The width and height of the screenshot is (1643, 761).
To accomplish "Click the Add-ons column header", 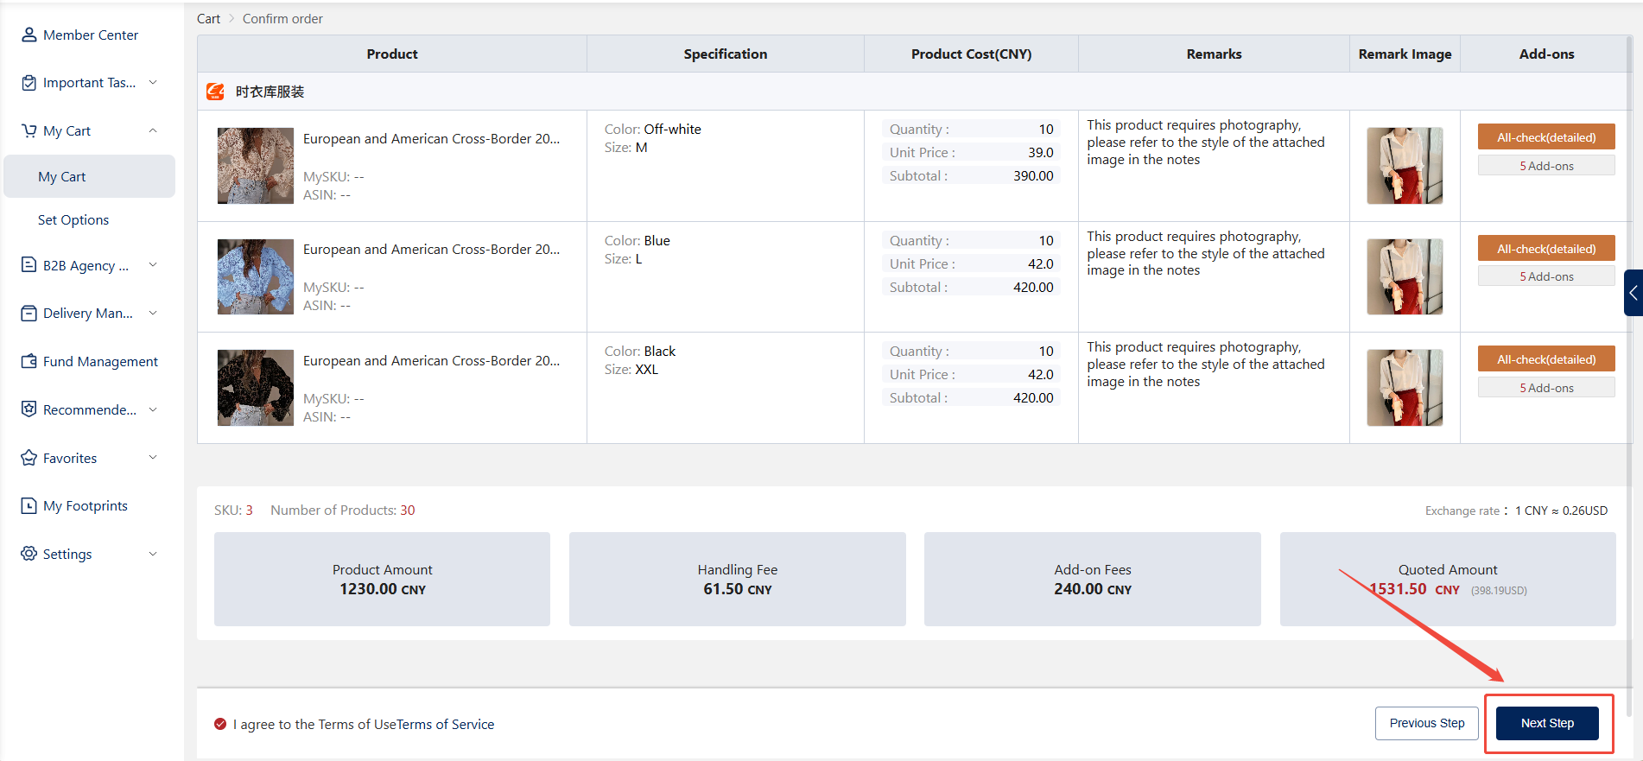I will tap(1546, 54).
